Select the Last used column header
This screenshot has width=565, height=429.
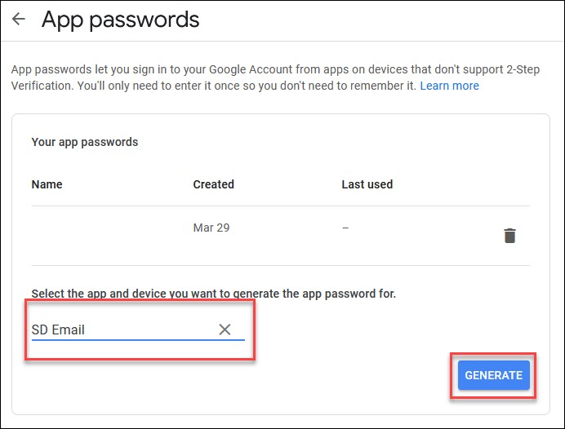click(x=367, y=184)
